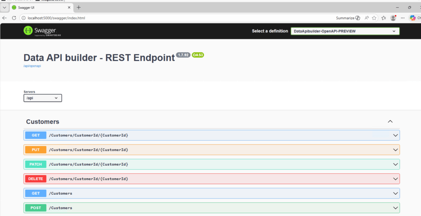Screen dimensions: 421x216
Task: Open the Favorites list icon in toolbar
Action: (x=384, y=18)
